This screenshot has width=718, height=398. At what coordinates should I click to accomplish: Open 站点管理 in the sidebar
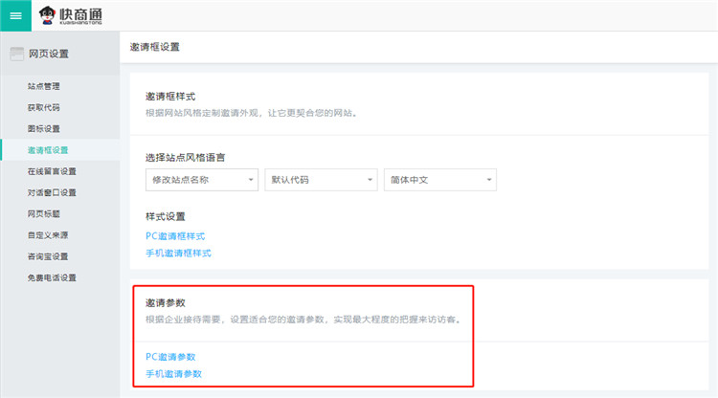(x=44, y=86)
